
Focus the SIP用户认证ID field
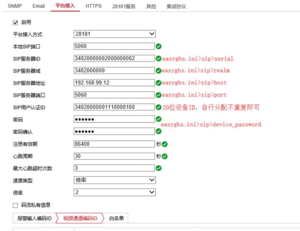click(114, 107)
